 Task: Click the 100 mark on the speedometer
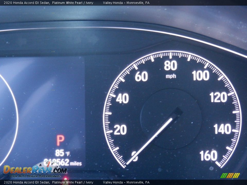200,76
